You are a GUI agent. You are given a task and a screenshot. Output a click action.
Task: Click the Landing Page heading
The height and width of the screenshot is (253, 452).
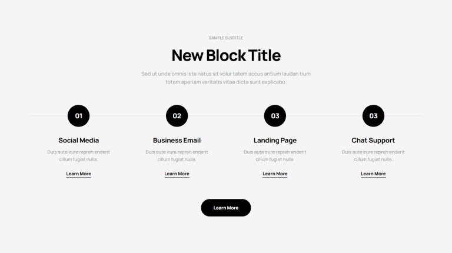coord(275,141)
